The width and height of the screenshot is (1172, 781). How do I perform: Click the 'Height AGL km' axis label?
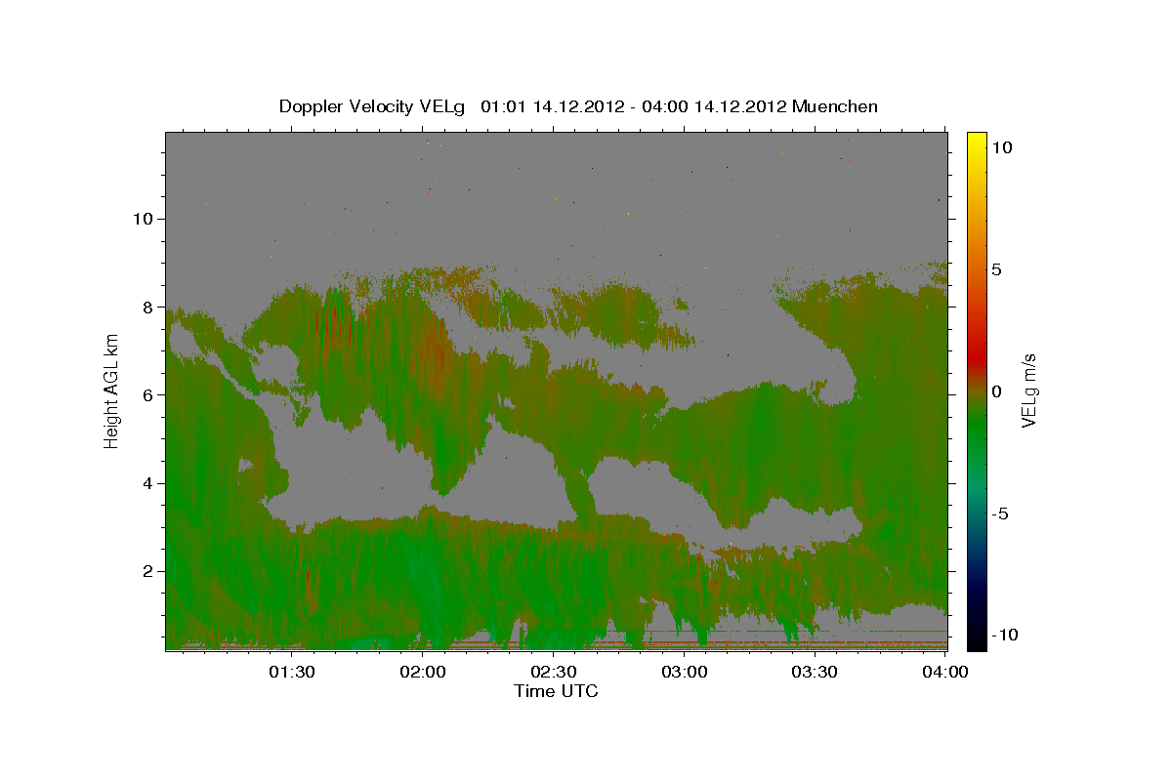(111, 391)
